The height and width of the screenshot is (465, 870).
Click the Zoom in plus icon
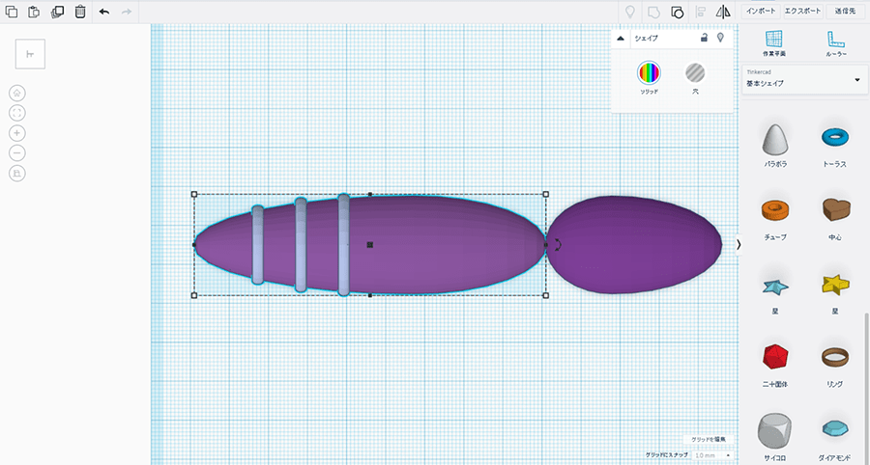click(x=17, y=133)
